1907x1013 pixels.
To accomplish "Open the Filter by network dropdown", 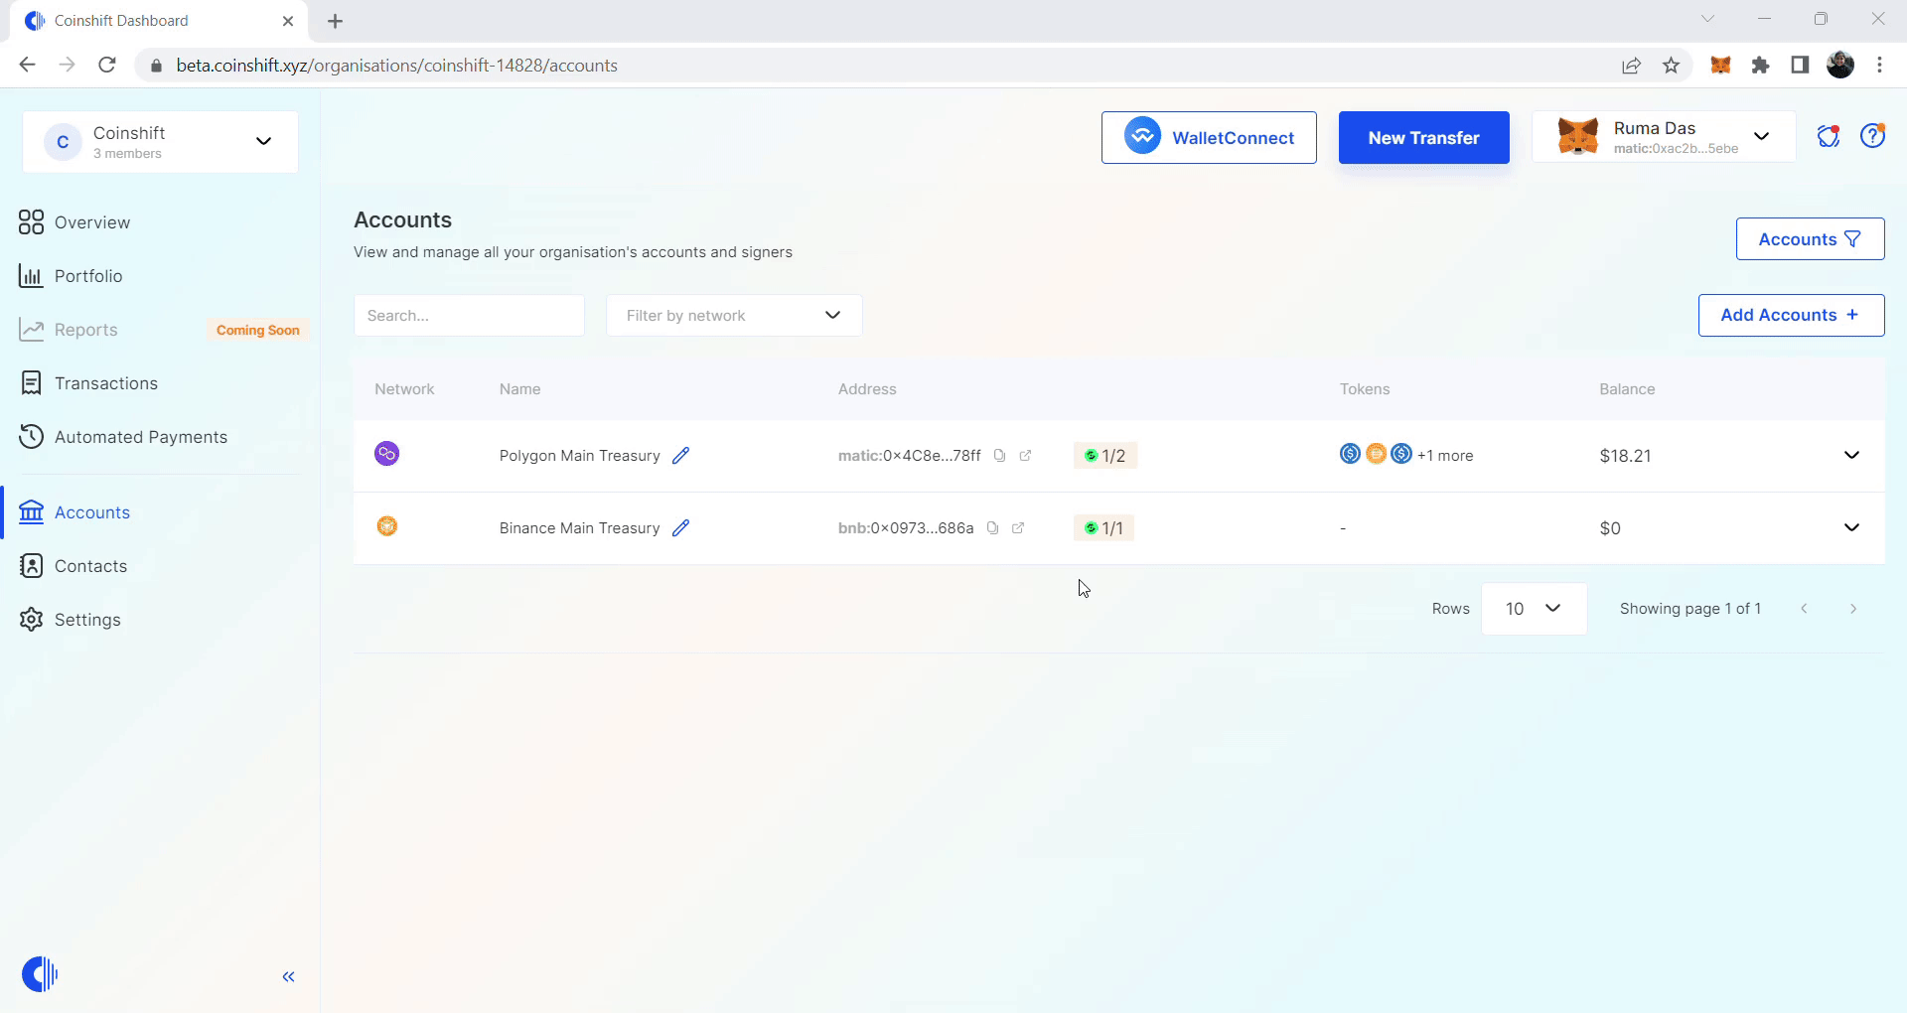I will coord(734,316).
